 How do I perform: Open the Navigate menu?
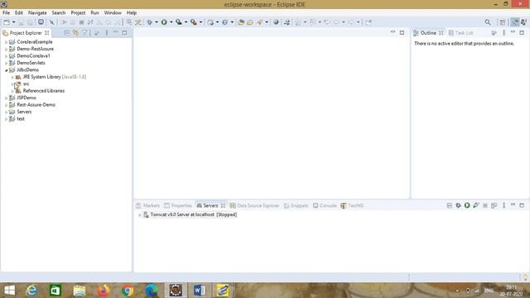pyautogui.click(x=37, y=13)
